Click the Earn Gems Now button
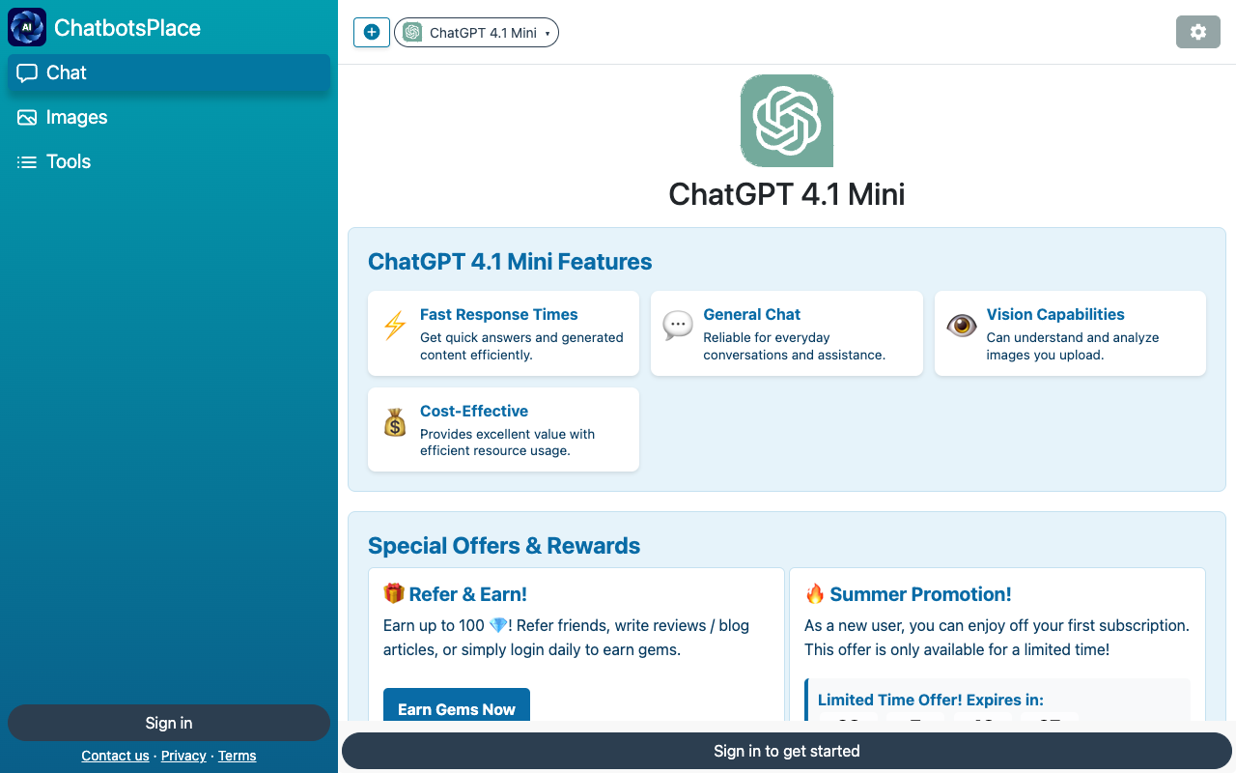This screenshot has height=773, width=1236. (457, 705)
